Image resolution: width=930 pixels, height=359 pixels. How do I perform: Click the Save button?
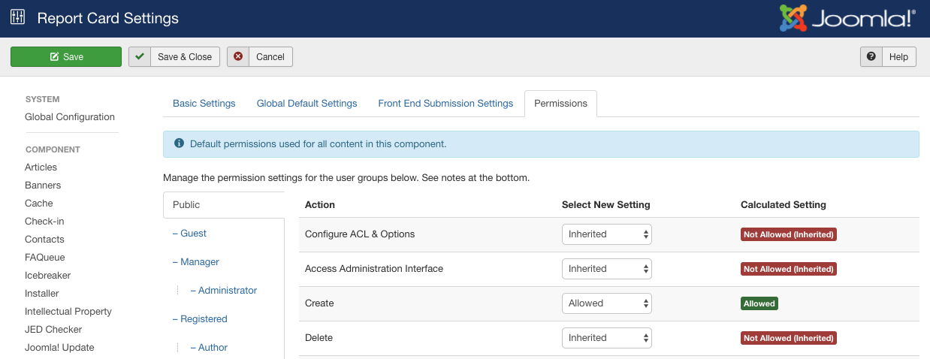(66, 56)
